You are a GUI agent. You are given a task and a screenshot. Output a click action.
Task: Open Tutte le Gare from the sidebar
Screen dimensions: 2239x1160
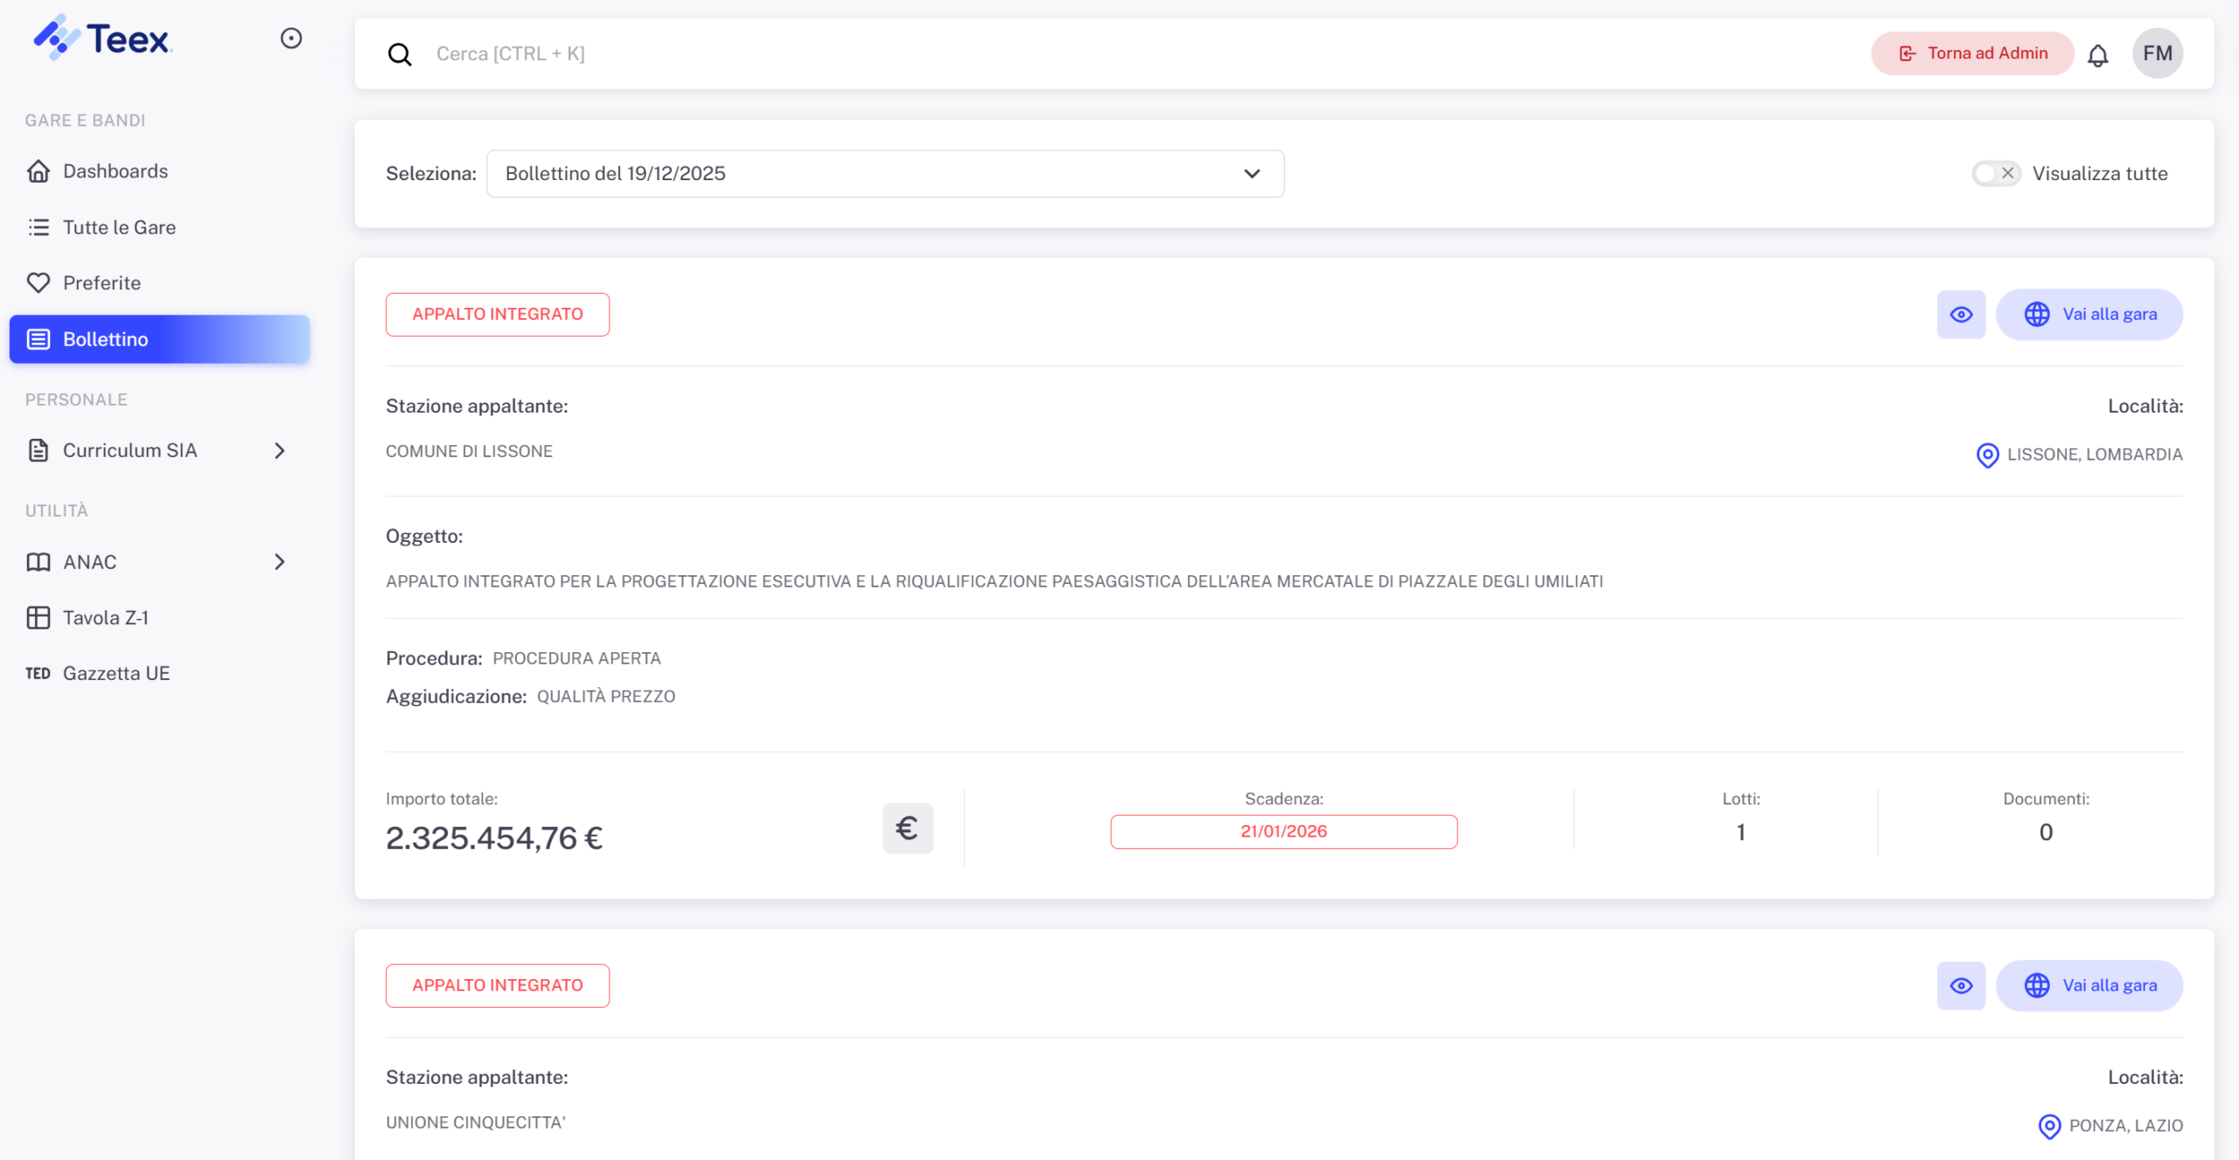[119, 227]
